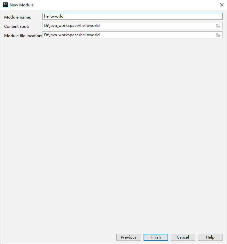Click the 'Content root:' label

pyautogui.click(x=17, y=26)
